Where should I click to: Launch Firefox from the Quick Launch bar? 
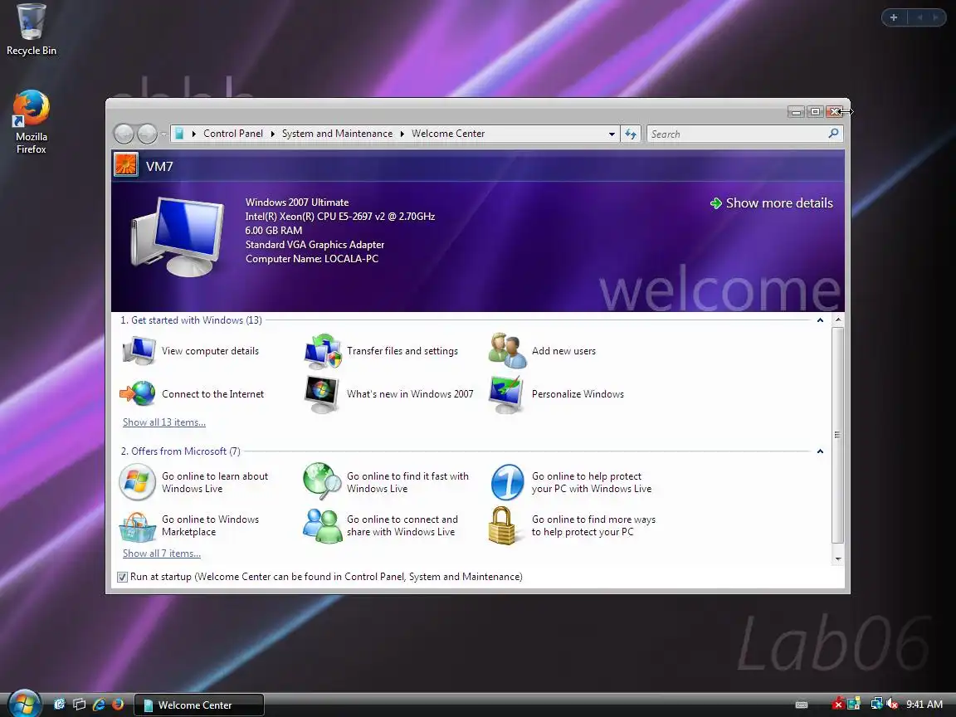tap(118, 705)
